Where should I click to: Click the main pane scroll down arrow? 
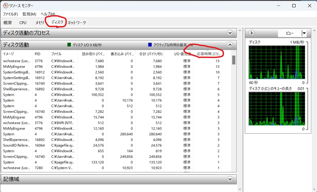[240, 189]
